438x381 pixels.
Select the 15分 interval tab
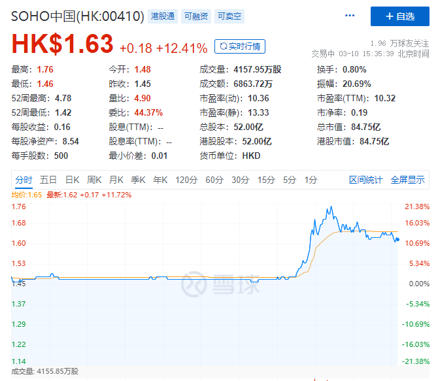click(265, 180)
